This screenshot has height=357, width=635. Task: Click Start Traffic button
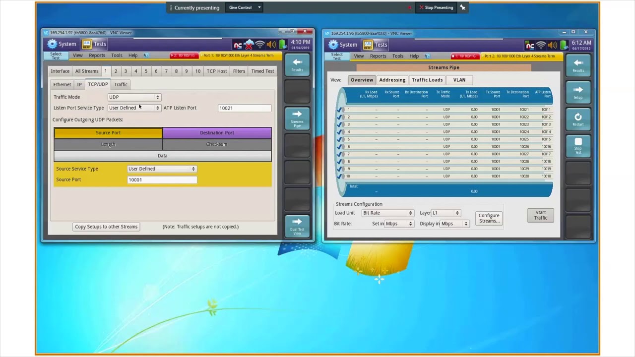[540, 215]
